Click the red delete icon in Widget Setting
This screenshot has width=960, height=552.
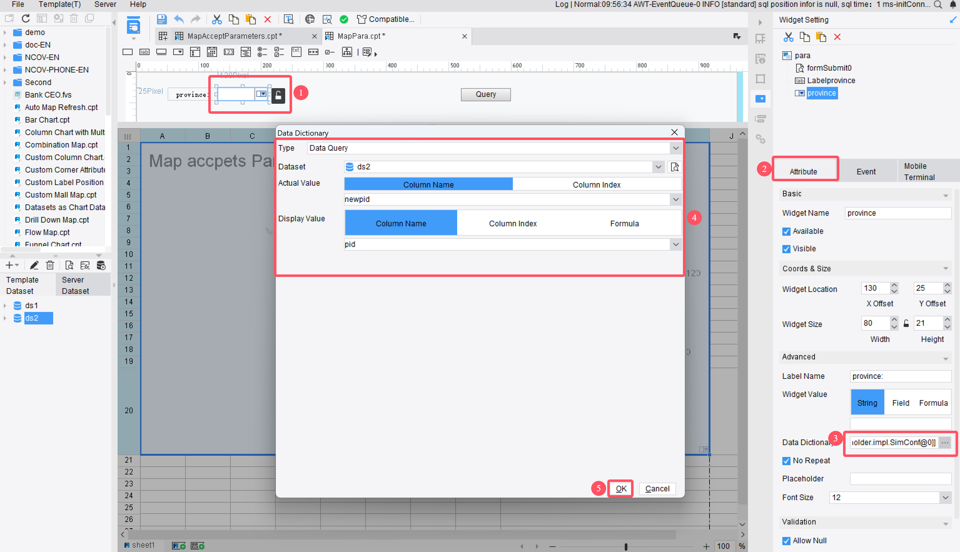tap(837, 37)
